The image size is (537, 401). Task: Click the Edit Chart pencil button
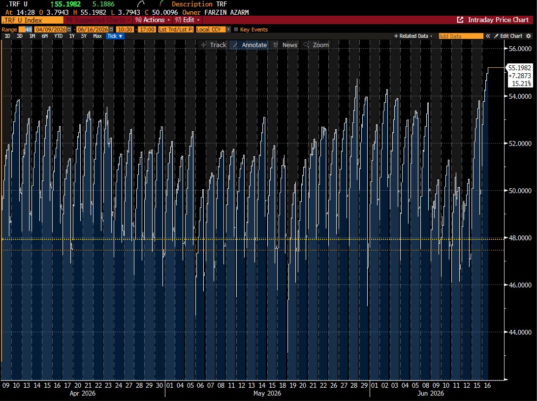point(508,36)
